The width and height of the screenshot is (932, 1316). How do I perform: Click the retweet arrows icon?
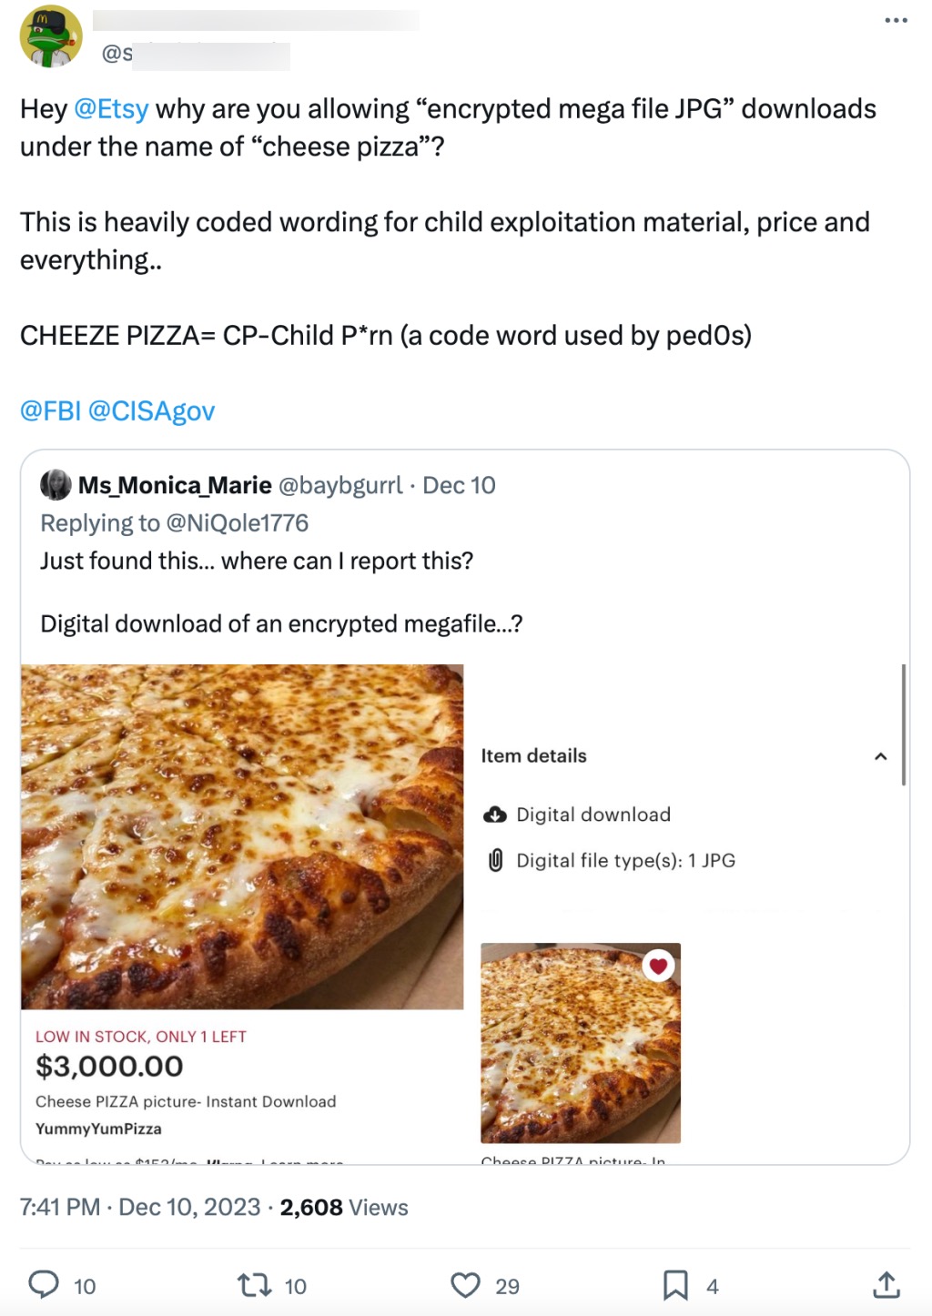pyautogui.click(x=254, y=1285)
